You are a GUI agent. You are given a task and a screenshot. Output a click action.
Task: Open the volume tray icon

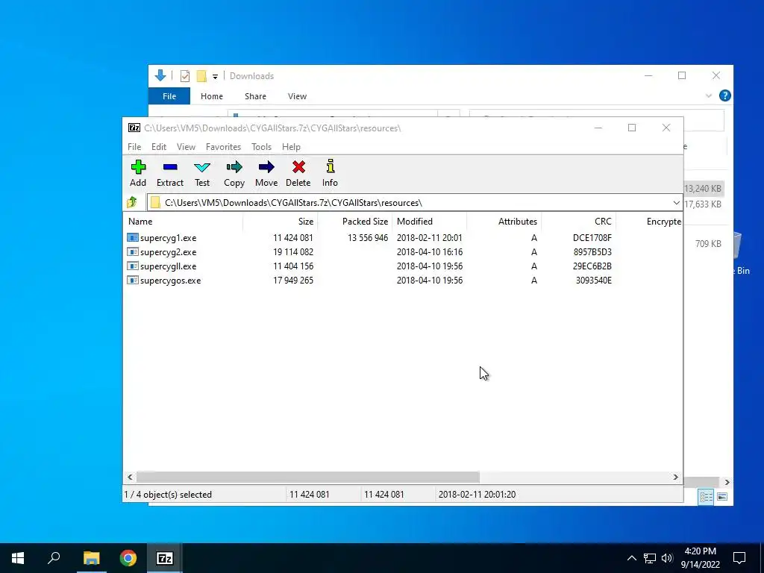(667, 558)
